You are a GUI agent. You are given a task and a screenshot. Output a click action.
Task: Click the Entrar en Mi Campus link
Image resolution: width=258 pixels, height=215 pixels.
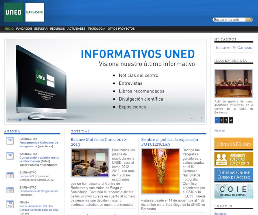(x=233, y=47)
